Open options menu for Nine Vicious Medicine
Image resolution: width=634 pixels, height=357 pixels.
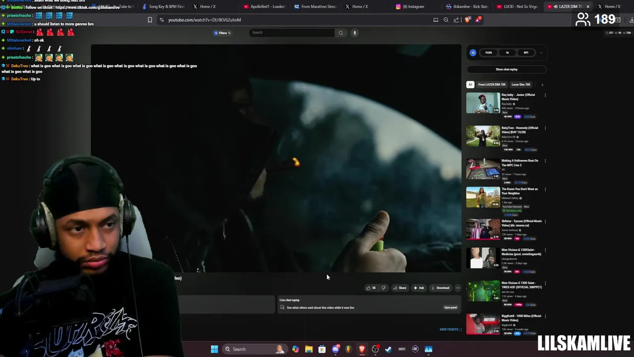(545, 250)
